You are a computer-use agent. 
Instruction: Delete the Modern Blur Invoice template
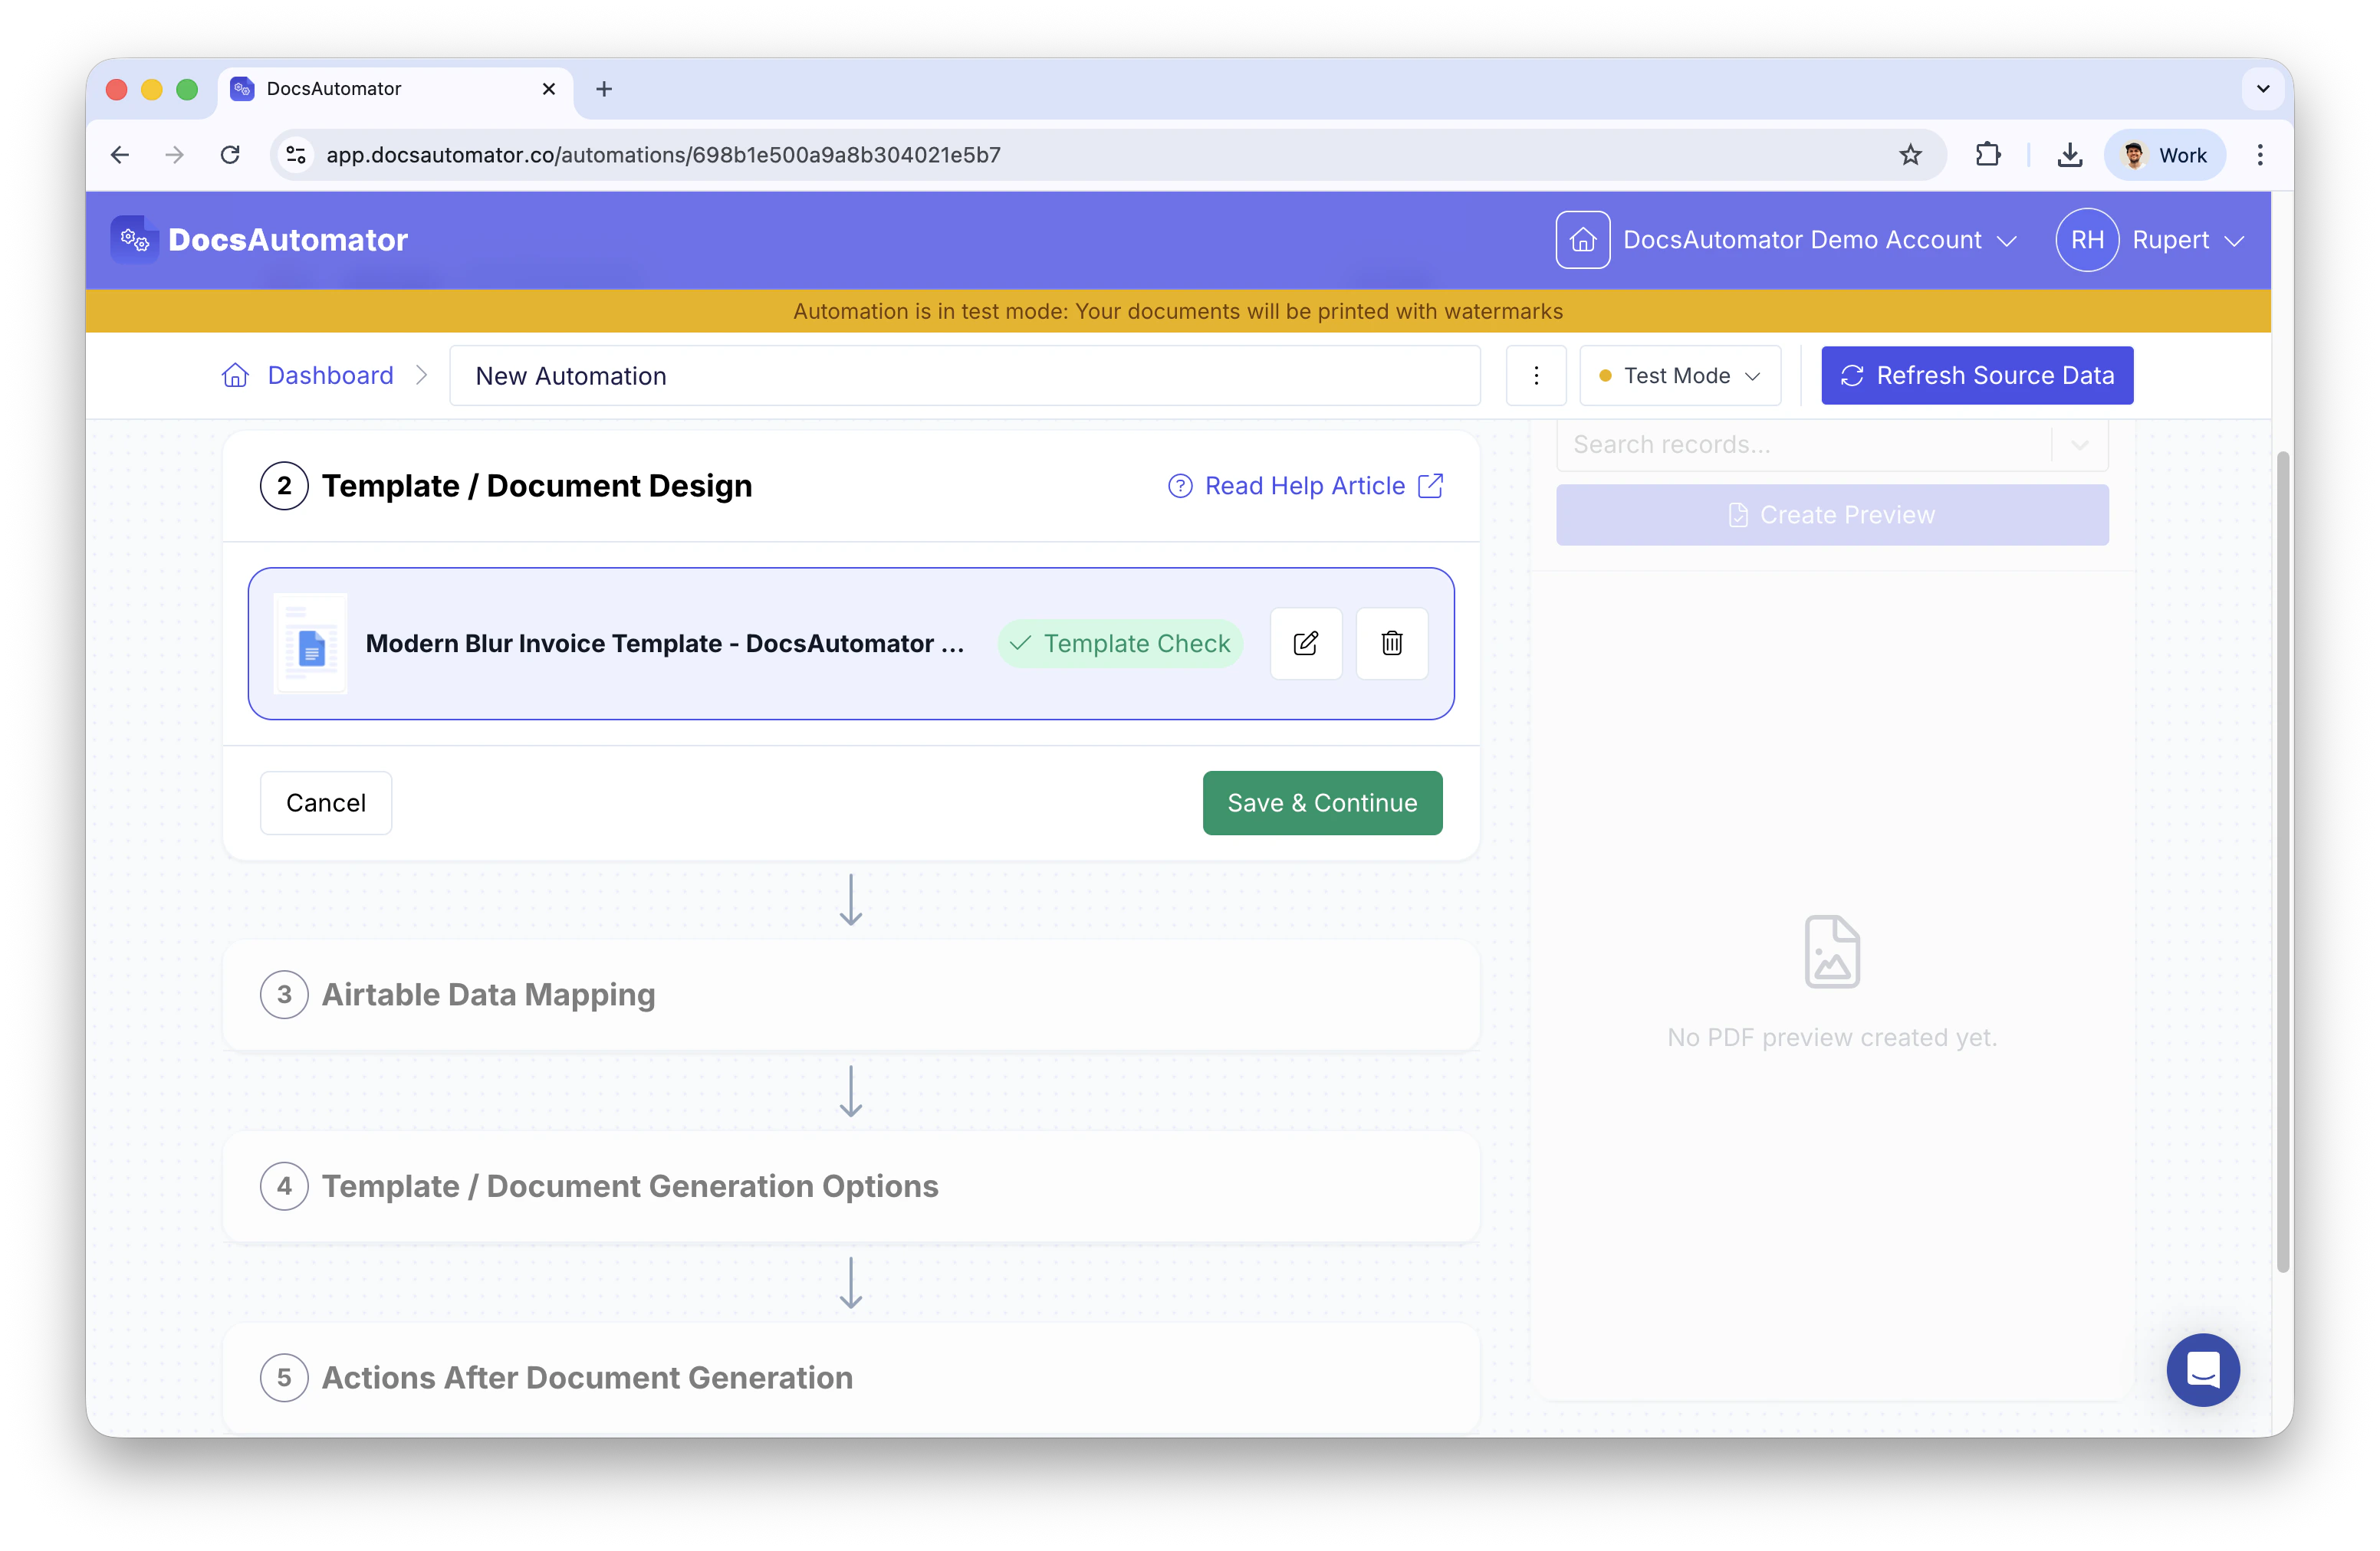pos(1392,644)
